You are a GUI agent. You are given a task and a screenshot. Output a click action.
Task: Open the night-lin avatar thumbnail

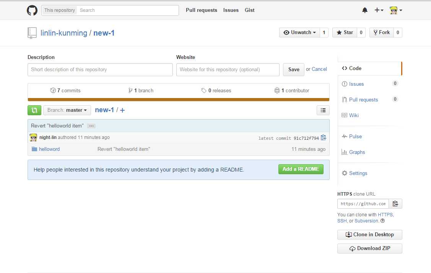click(33, 137)
